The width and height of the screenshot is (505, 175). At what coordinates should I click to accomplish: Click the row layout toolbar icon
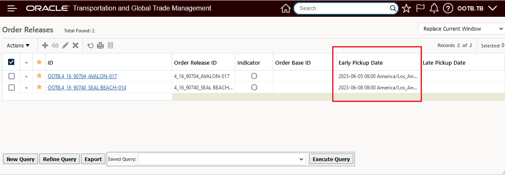point(110,45)
